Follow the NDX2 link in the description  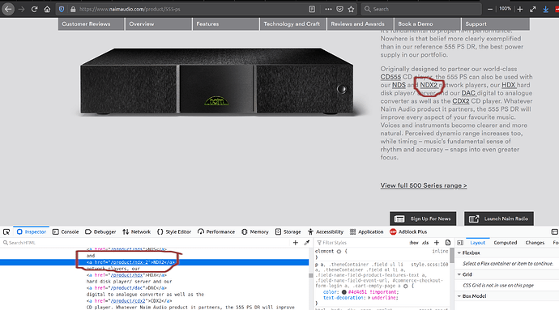(x=429, y=85)
